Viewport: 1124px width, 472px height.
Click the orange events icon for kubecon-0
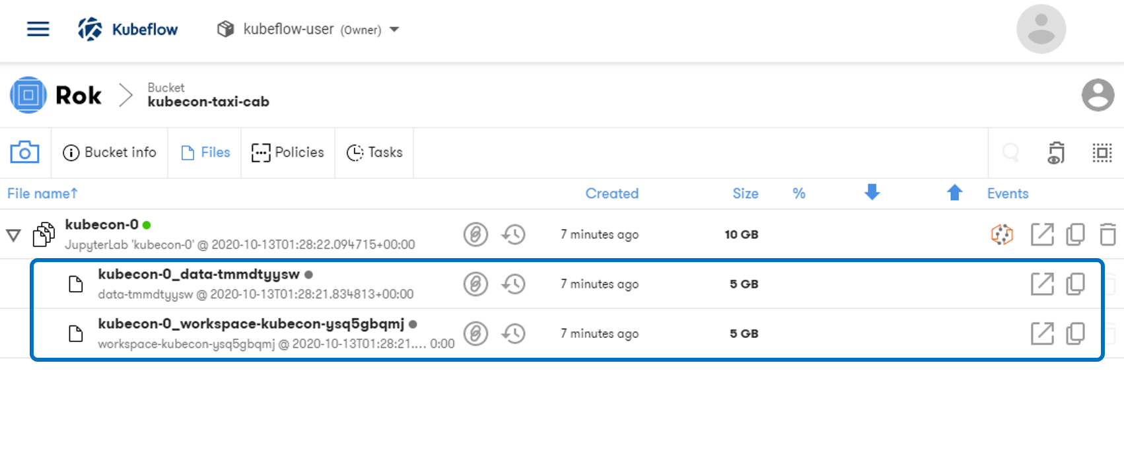1002,234
